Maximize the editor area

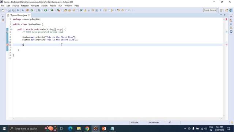click(x=224, y=15)
